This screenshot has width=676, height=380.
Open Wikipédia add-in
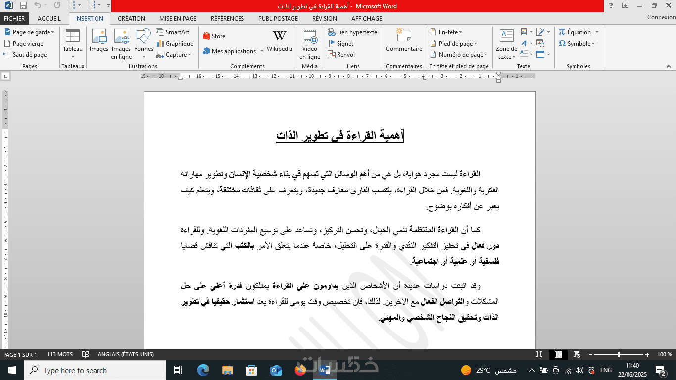(x=280, y=41)
